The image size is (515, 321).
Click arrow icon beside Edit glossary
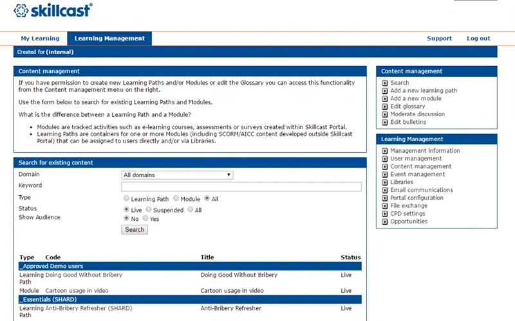(384, 107)
